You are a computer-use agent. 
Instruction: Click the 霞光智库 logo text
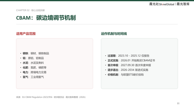183,4
